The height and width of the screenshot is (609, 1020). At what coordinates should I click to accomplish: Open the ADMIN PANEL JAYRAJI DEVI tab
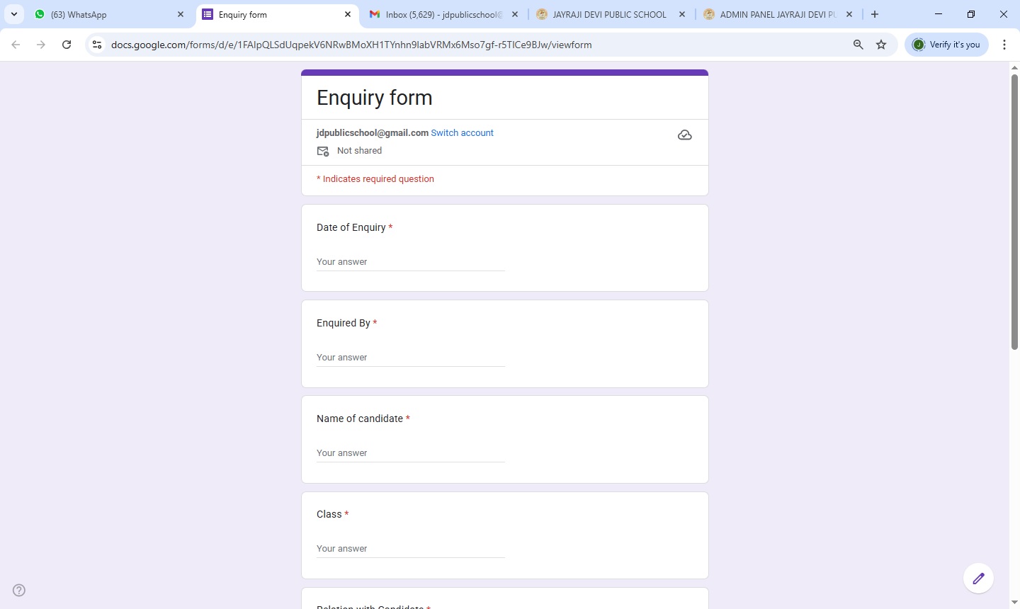(x=776, y=14)
